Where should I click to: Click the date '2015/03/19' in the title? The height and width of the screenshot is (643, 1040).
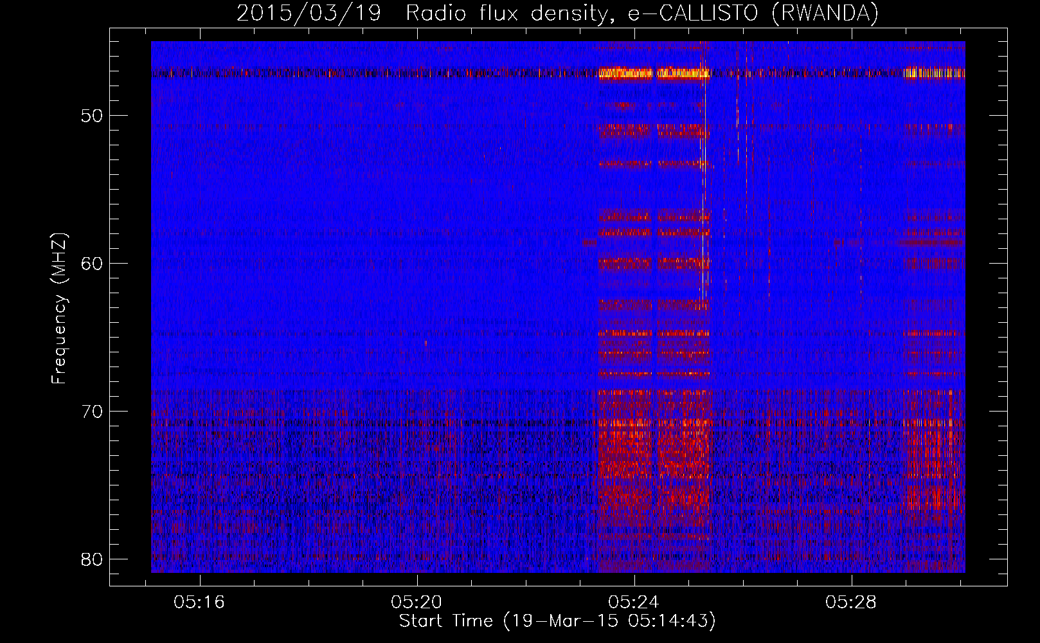pyautogui.click(x=309, y=14)
